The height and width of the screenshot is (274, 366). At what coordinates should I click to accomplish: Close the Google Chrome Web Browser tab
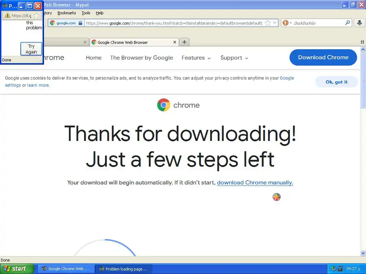tap(174, 42)
